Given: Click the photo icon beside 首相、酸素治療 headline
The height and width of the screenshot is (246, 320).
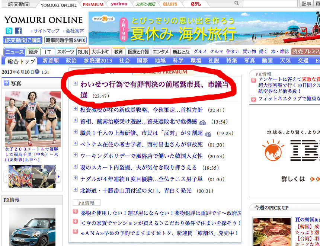Looking at the screenshot, I should [x=202, y=122].
